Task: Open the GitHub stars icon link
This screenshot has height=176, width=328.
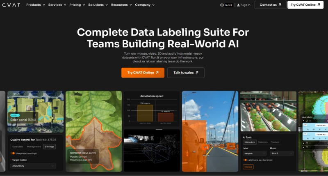Action: pyautogui.click(x=222, y=5)
